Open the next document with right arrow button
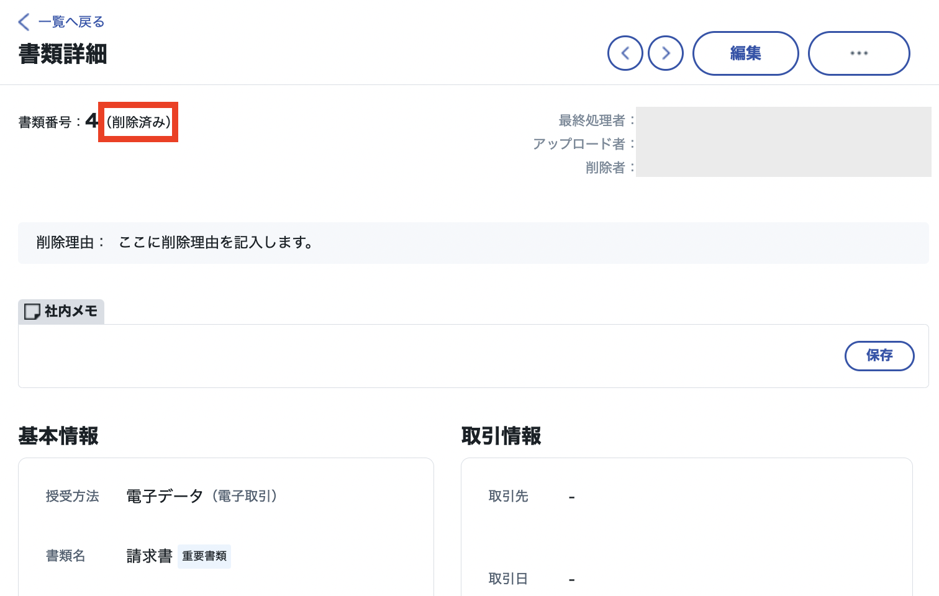This screenshot has width=939, height=596. (666, 53)
